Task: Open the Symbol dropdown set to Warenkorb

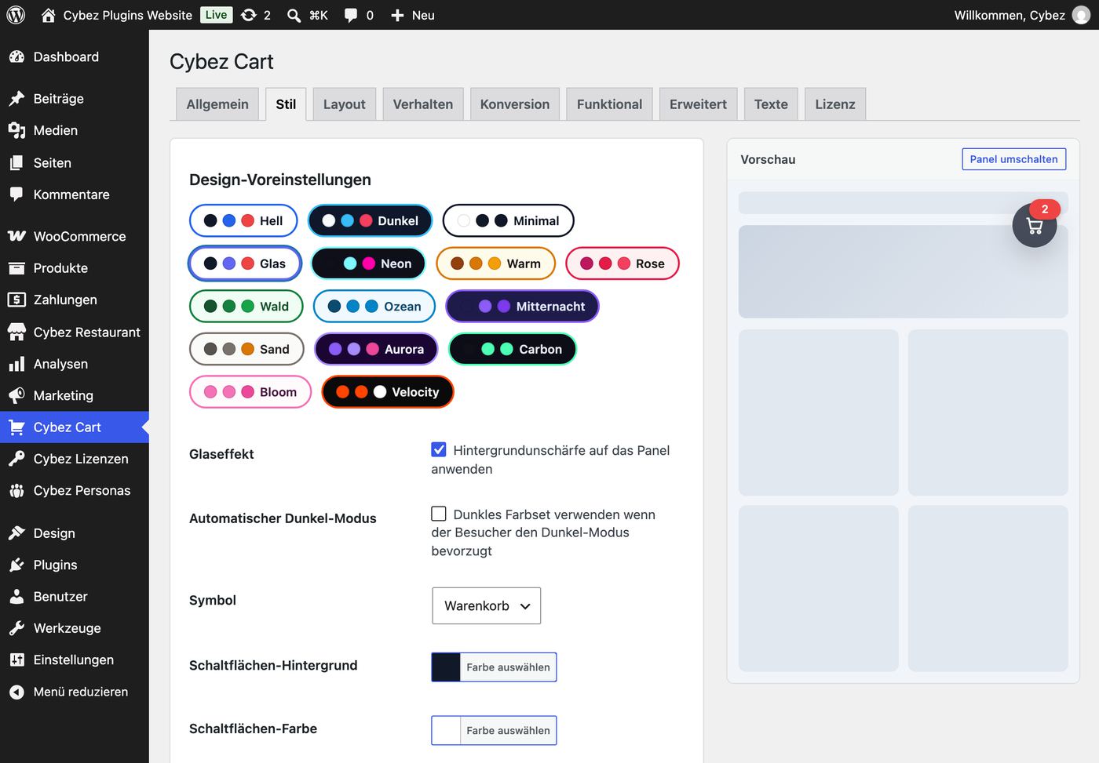Action: 487,605
